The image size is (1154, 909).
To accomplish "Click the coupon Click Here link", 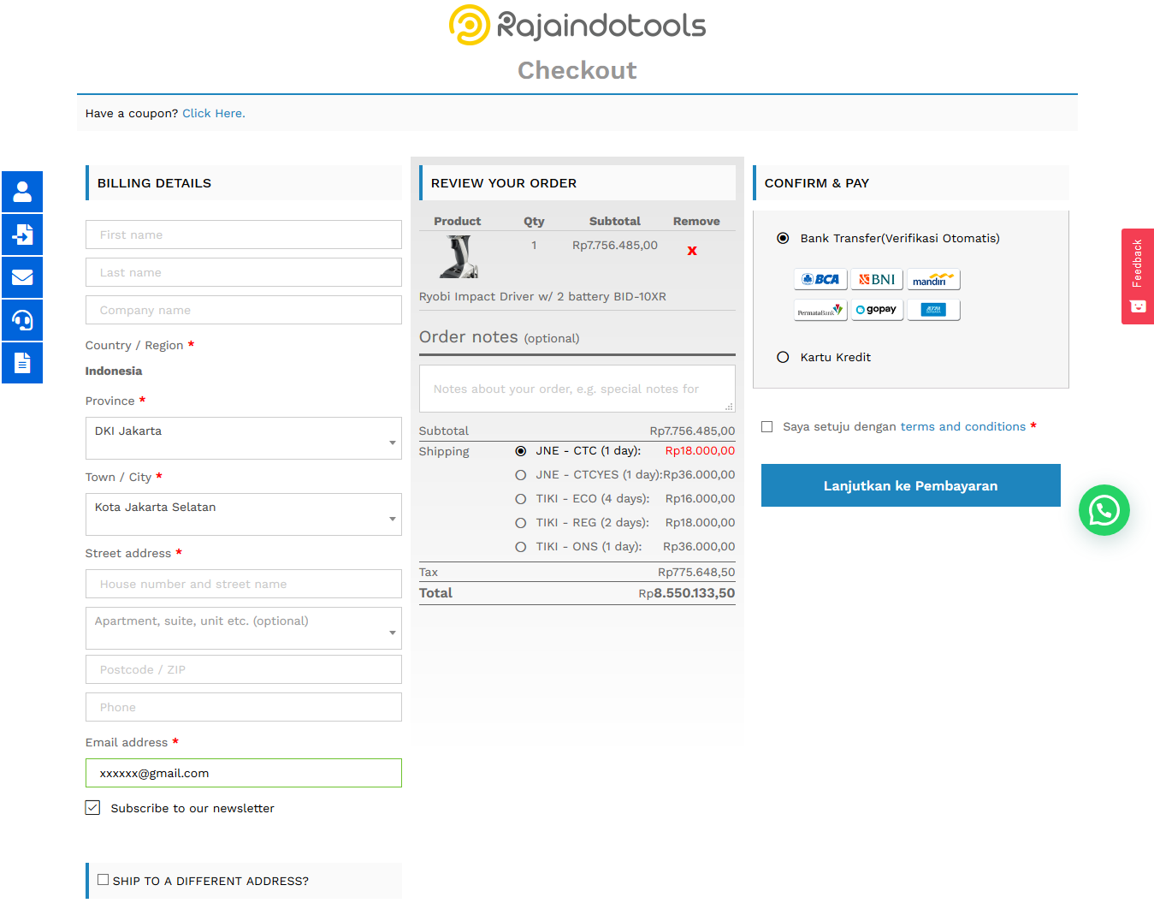I will 214,113.
